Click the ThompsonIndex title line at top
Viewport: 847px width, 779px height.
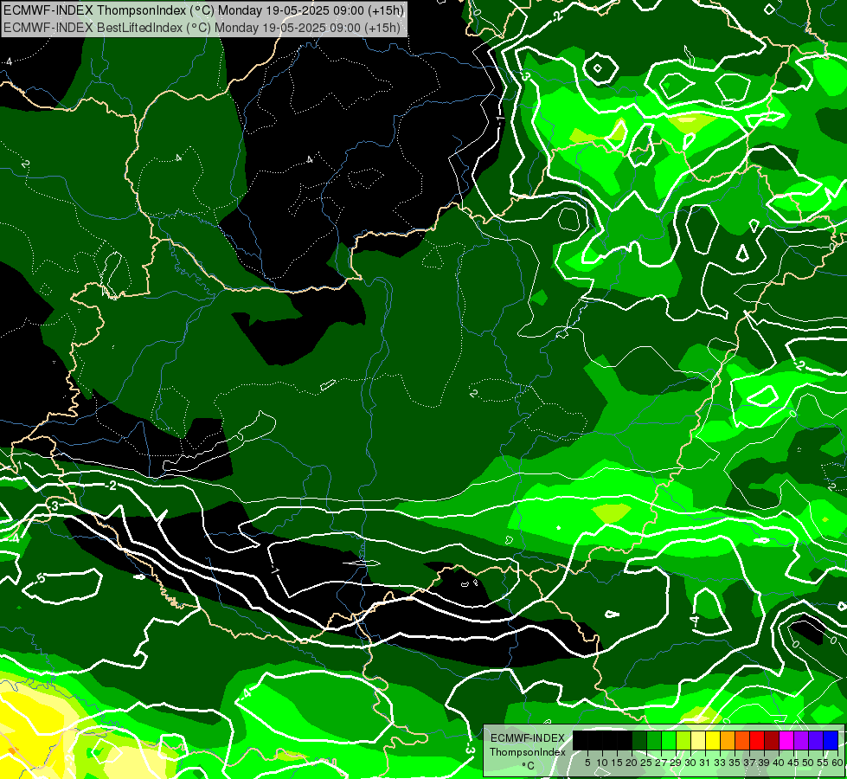(203, 10)
